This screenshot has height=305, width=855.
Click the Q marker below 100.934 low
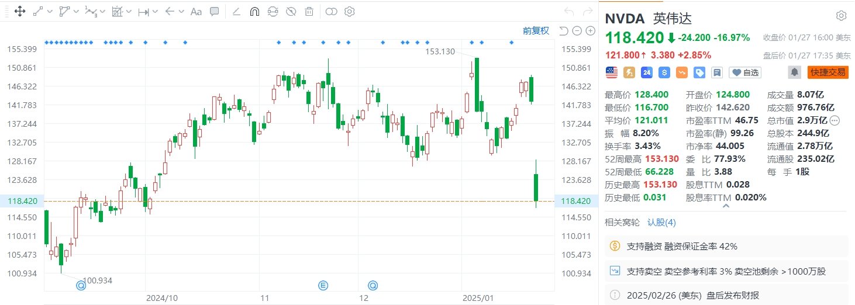81,285
